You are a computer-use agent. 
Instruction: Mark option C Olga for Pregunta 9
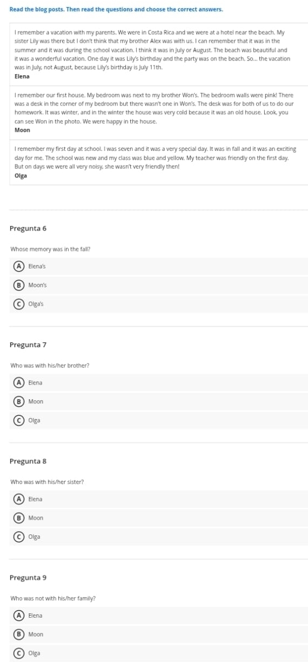[159, 653]
